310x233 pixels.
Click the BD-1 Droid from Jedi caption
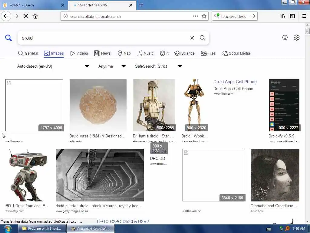tap(27, 206)
